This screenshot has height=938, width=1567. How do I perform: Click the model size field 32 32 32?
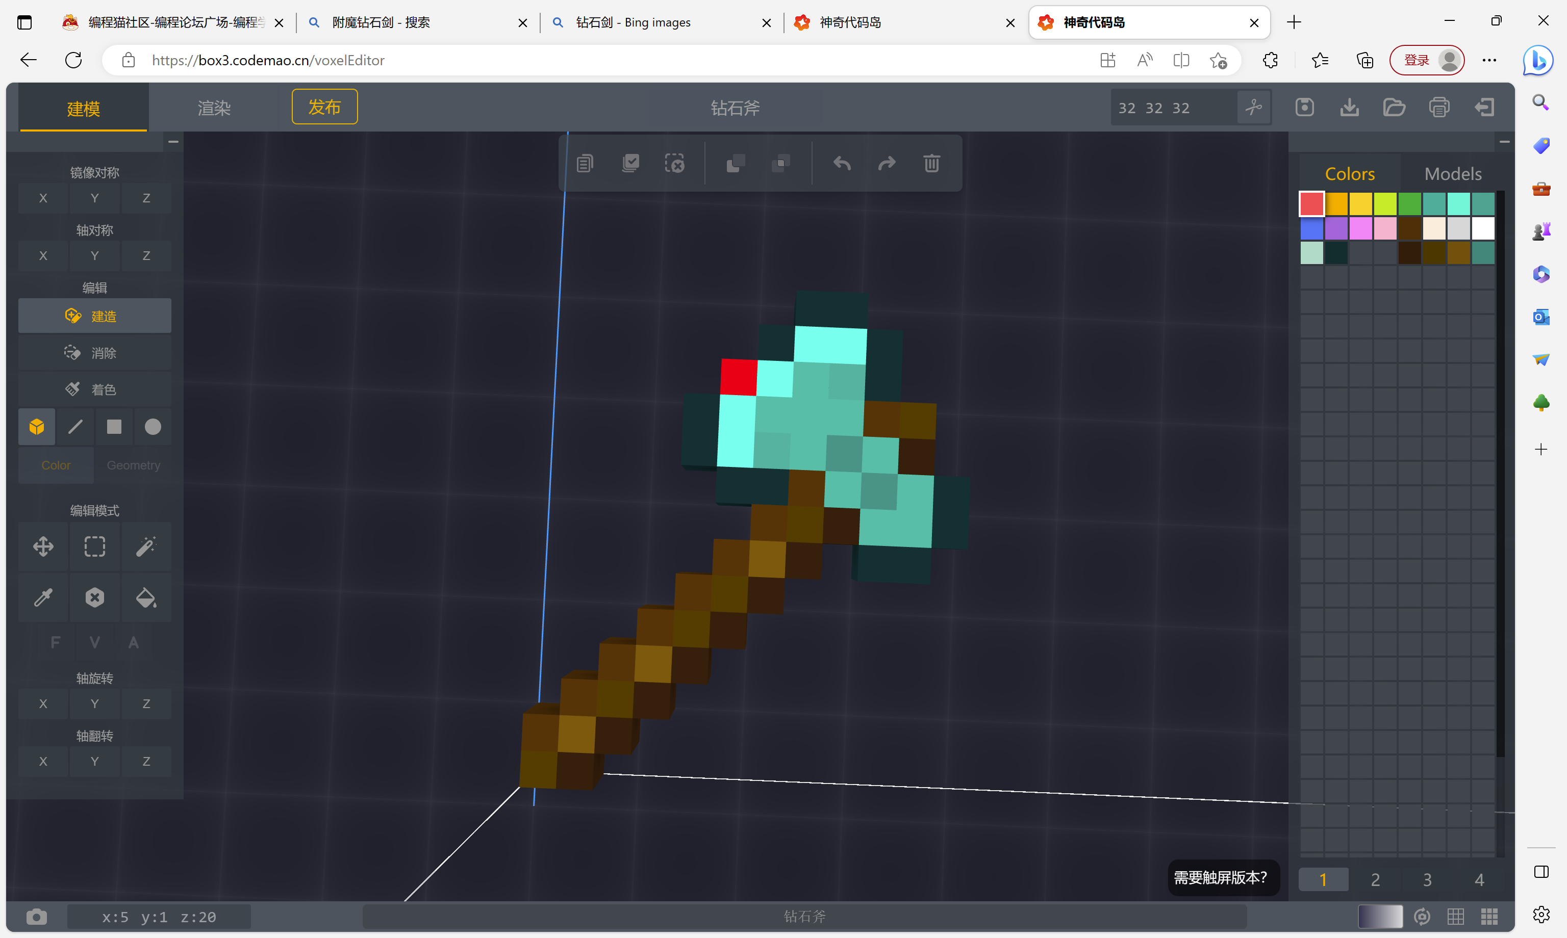[1174, 108]
